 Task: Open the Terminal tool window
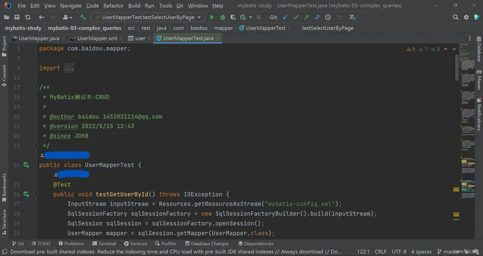[104, 243]
